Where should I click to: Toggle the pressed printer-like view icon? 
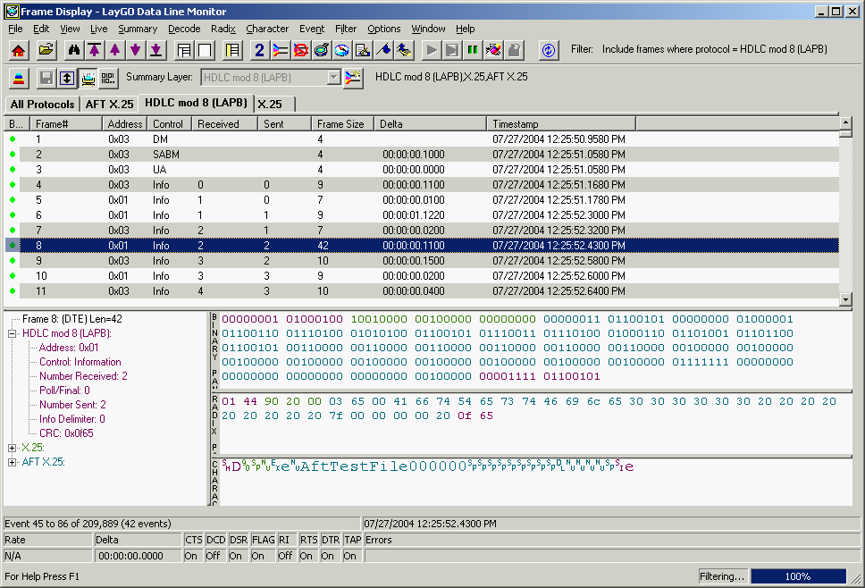click(88, 79)
